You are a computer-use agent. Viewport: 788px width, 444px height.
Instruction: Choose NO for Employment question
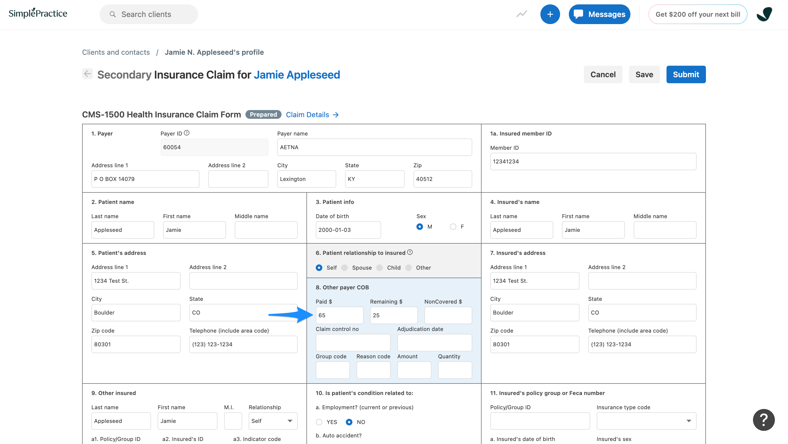(x=349, y=422)
